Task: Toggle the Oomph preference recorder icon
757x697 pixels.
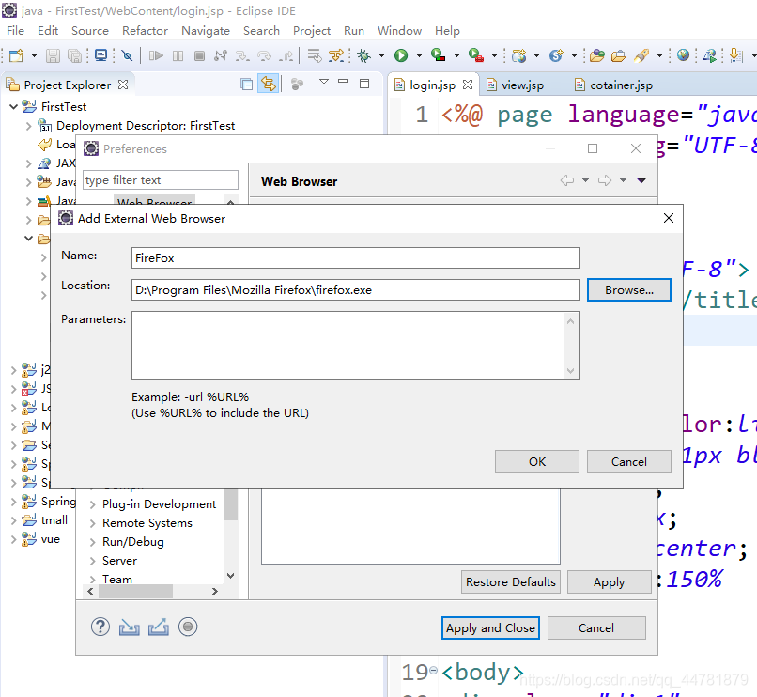Action: click(x=188, y=627)
